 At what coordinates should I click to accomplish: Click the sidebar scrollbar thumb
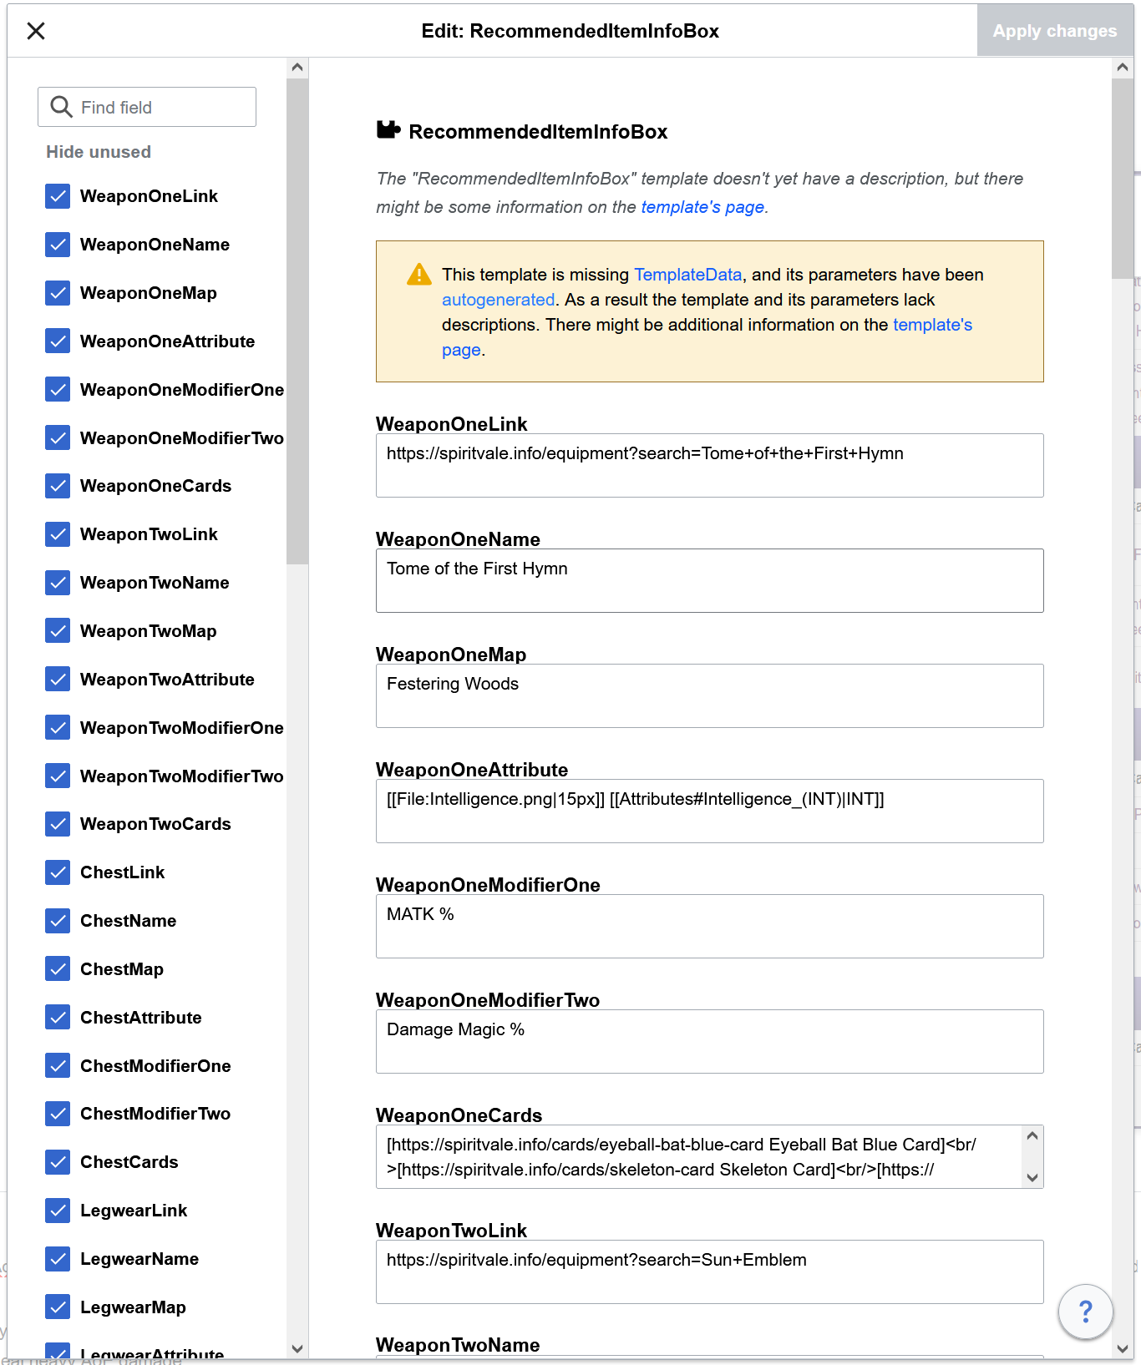[297, 321]
